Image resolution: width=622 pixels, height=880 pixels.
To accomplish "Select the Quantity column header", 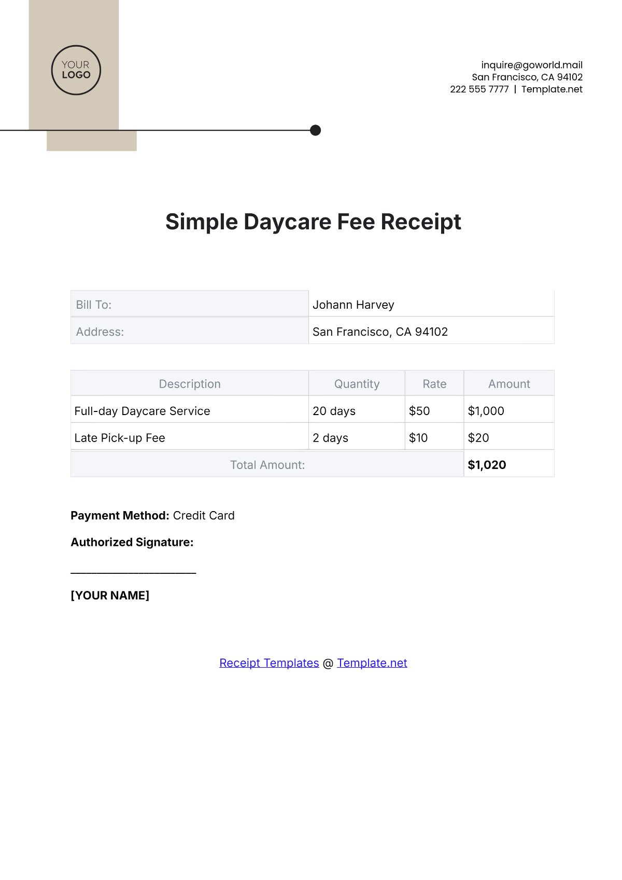I will click(x=357, y=384).
